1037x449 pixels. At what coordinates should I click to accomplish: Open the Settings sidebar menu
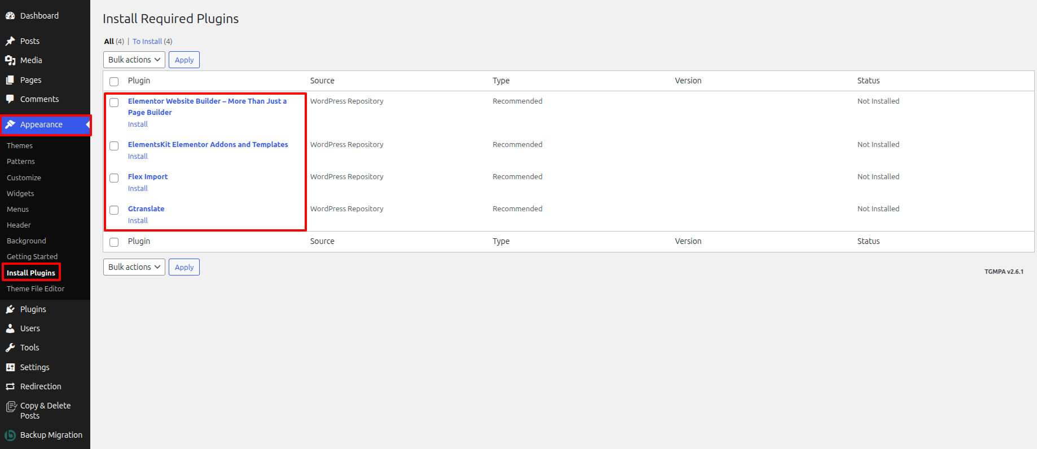pyautogui.click(x=34, y=367)
